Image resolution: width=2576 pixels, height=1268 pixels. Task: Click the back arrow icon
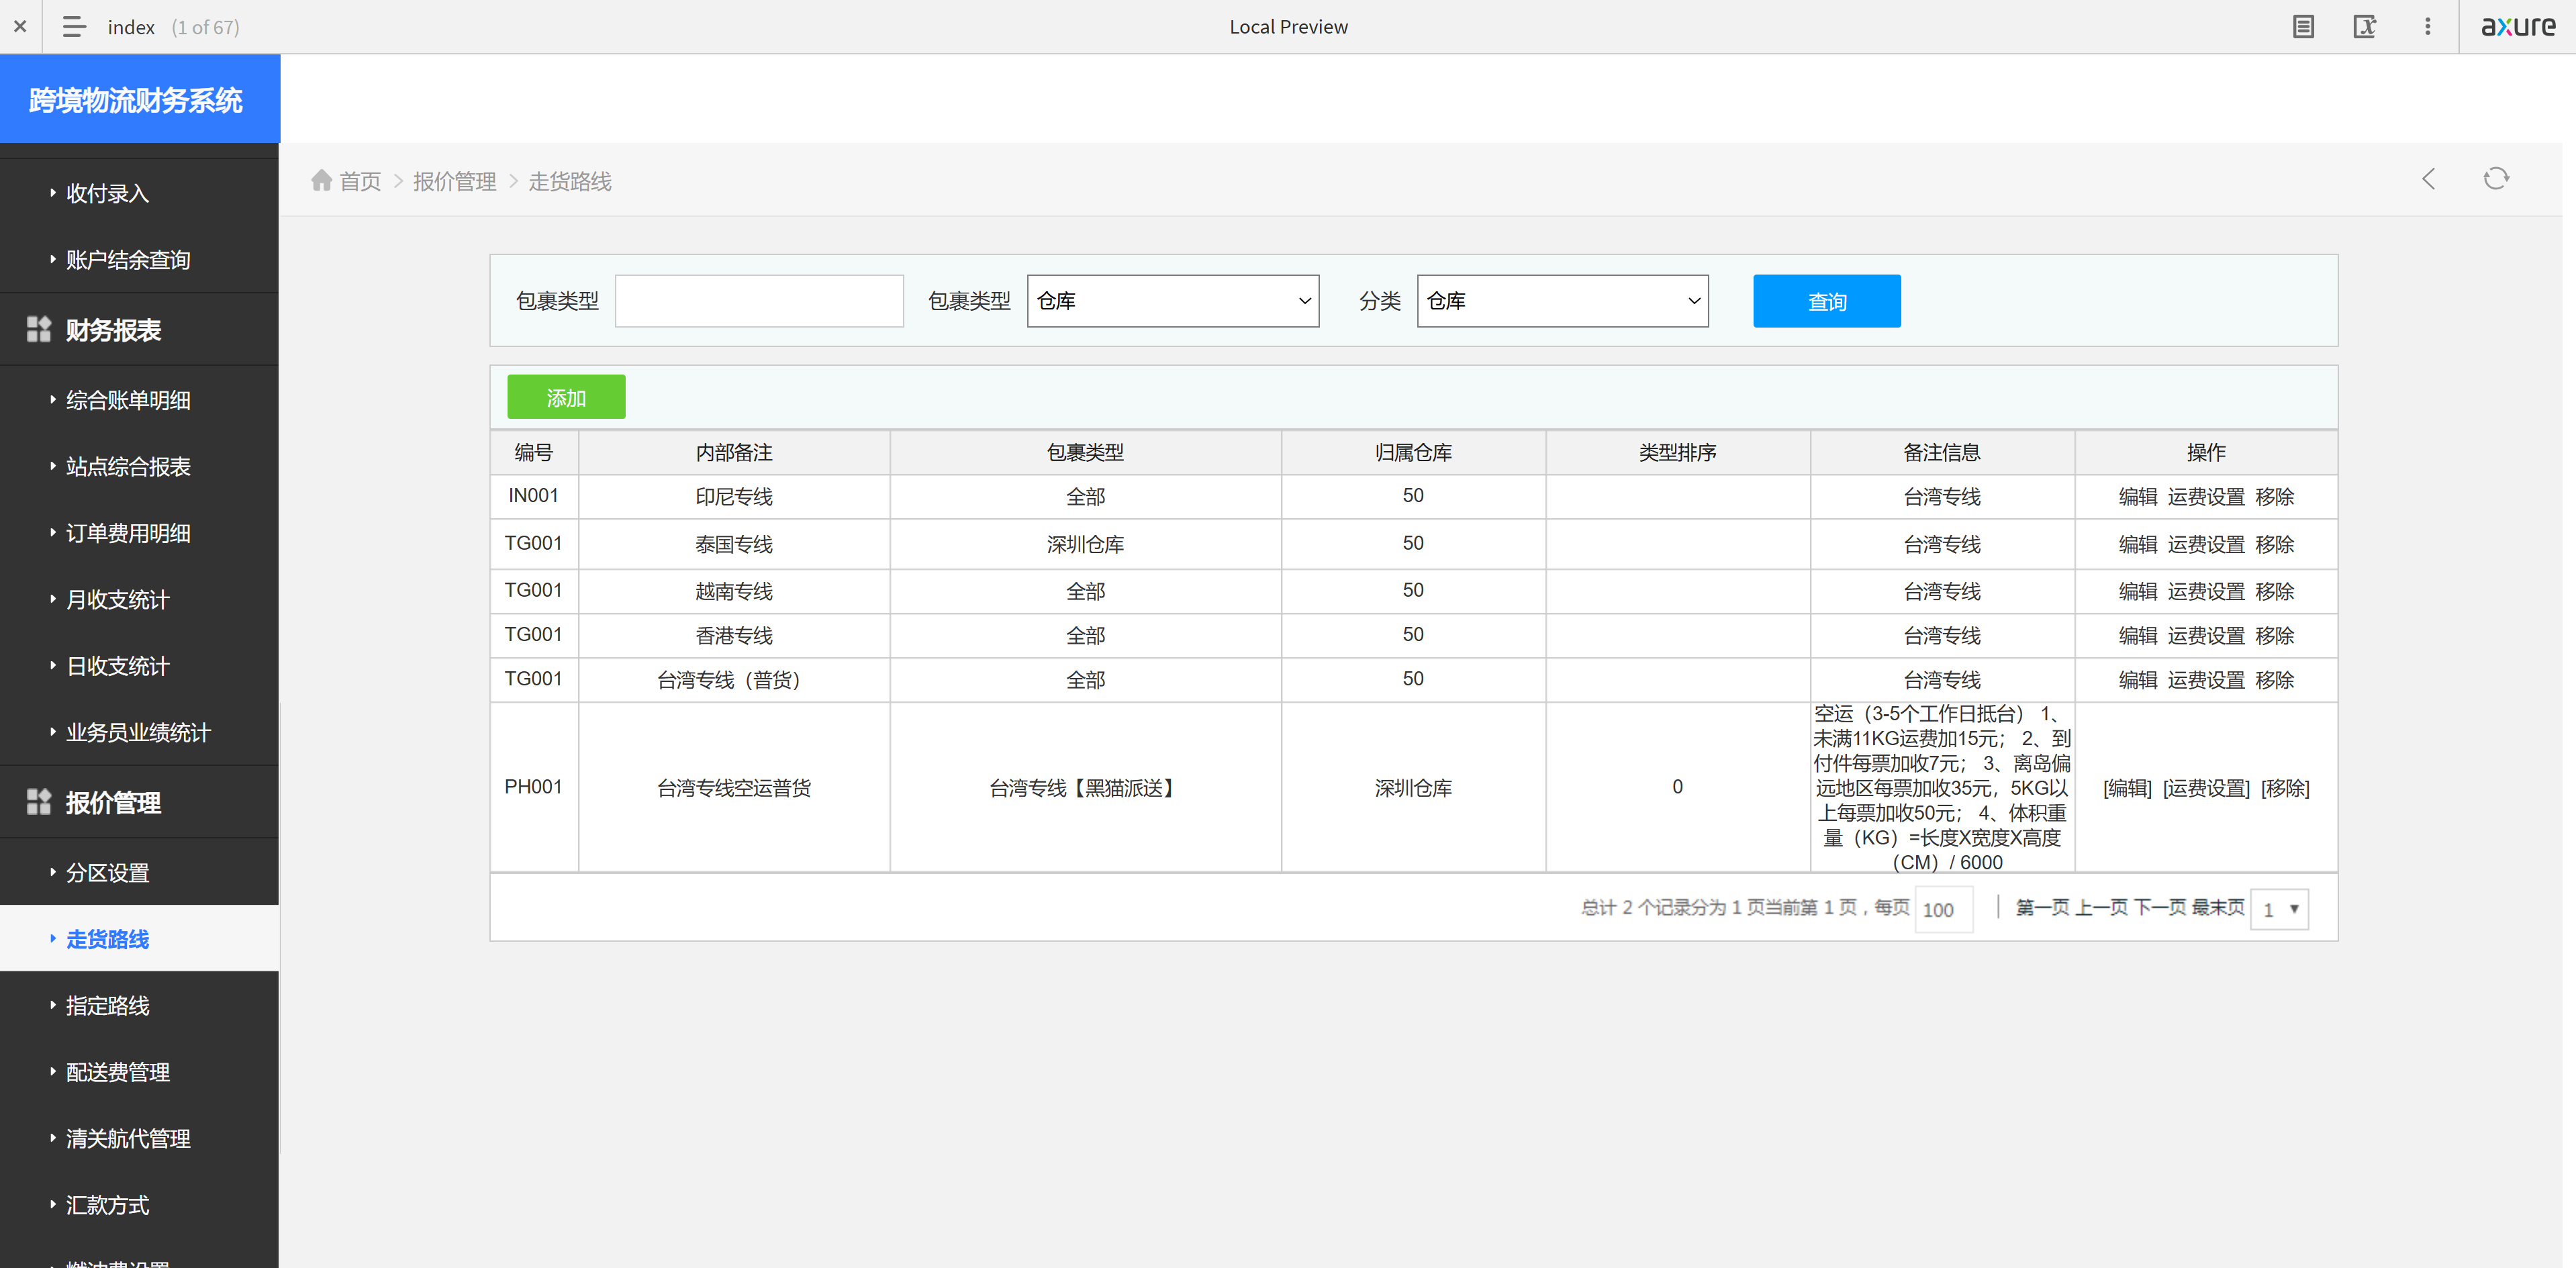2428,179
